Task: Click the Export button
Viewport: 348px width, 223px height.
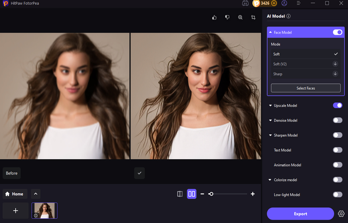Action: (300, 214)
